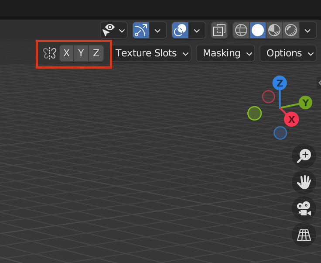
Task: Toggle viewport overlays icon
Action: [x=180, y=30]
